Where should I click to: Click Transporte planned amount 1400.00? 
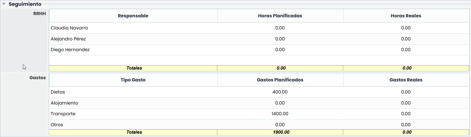pyautogui.click(x=280, y=114)
